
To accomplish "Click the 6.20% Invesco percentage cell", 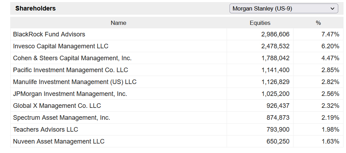I will pyautogui.click(x=330, y=46).
